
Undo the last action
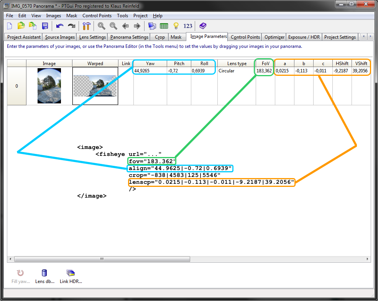[59, 26]
